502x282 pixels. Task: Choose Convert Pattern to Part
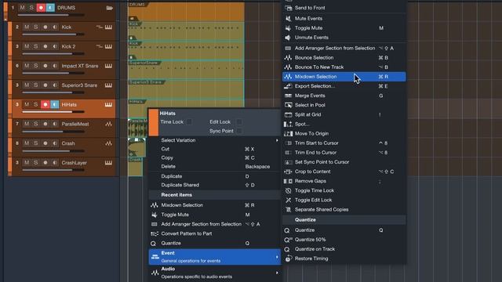214,233
